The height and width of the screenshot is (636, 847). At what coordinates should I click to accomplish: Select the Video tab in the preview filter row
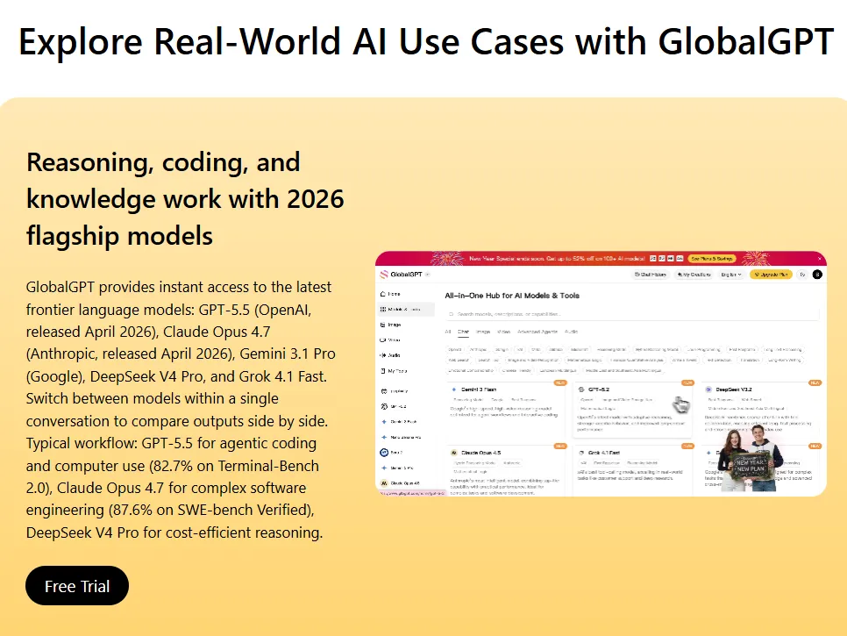pyautogui.click(x=503, y=332)
